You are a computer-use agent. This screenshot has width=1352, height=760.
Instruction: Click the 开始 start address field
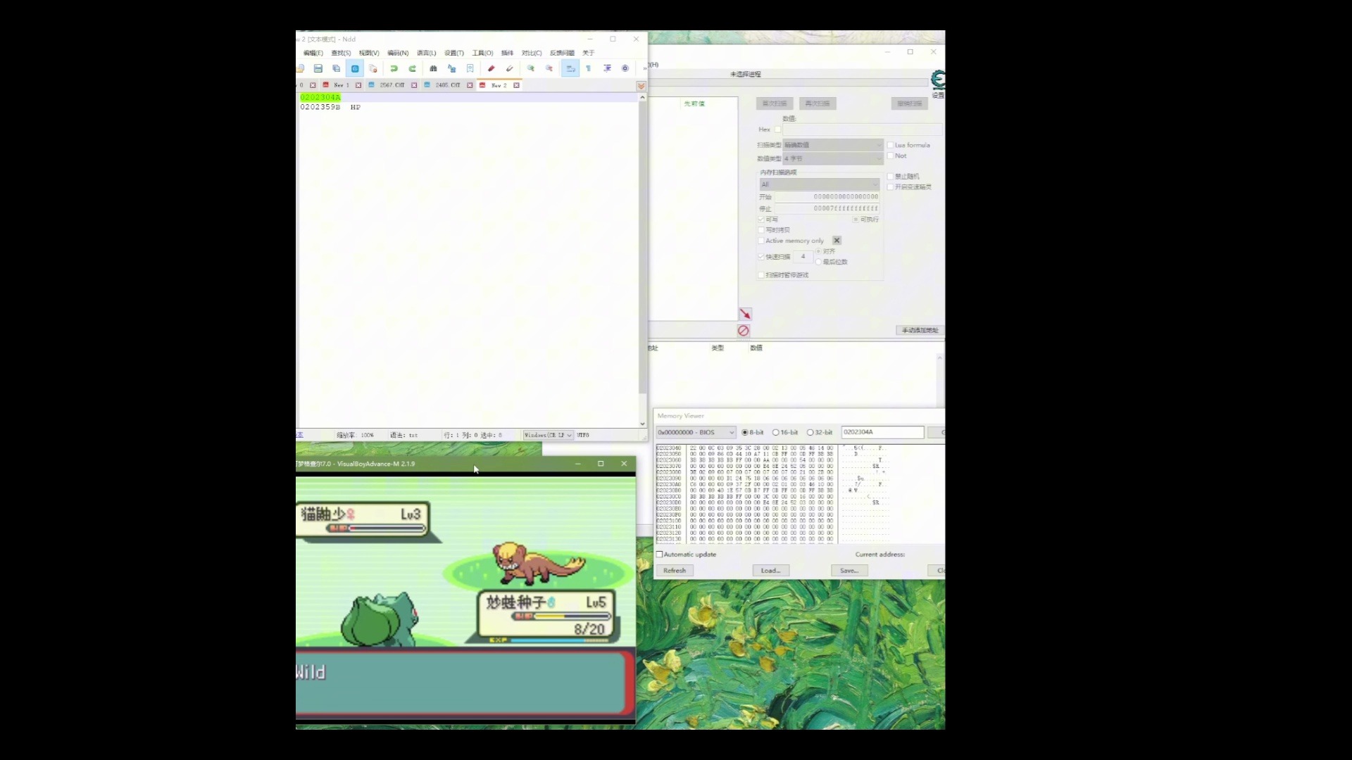827,197
